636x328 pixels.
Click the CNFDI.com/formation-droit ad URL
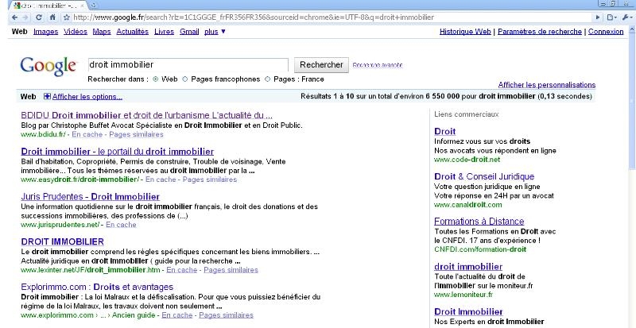(x=480, y=249)
